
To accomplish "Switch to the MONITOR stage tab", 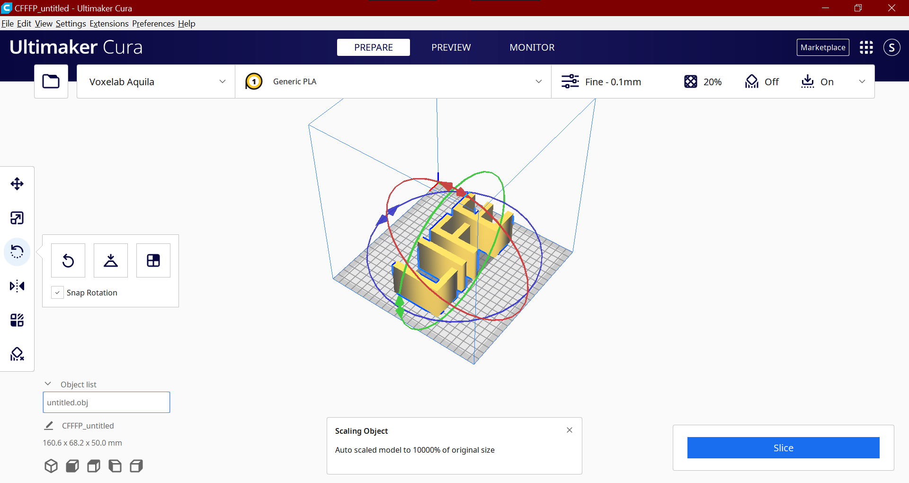I will [x=532, y=47].
